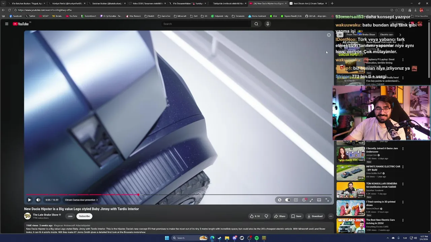Image resolution: width=431 pixels, height=242 pixels.
Task: Open the YouTube guide hamburger menu
Action: [x=6, y=24]
